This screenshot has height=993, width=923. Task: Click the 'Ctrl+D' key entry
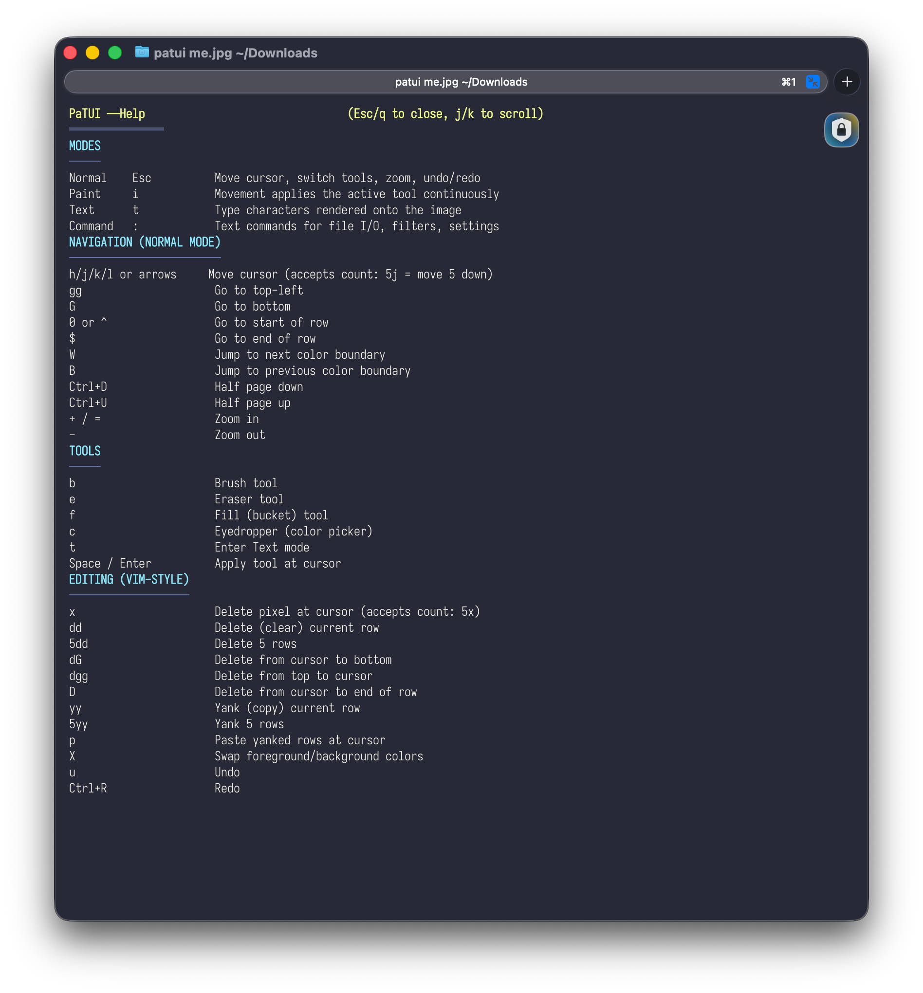point(88,387)
